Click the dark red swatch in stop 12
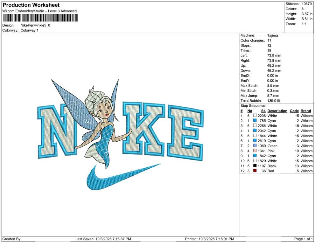The height and width of the screenshot is (242, 315). click(x=255, y=171)
